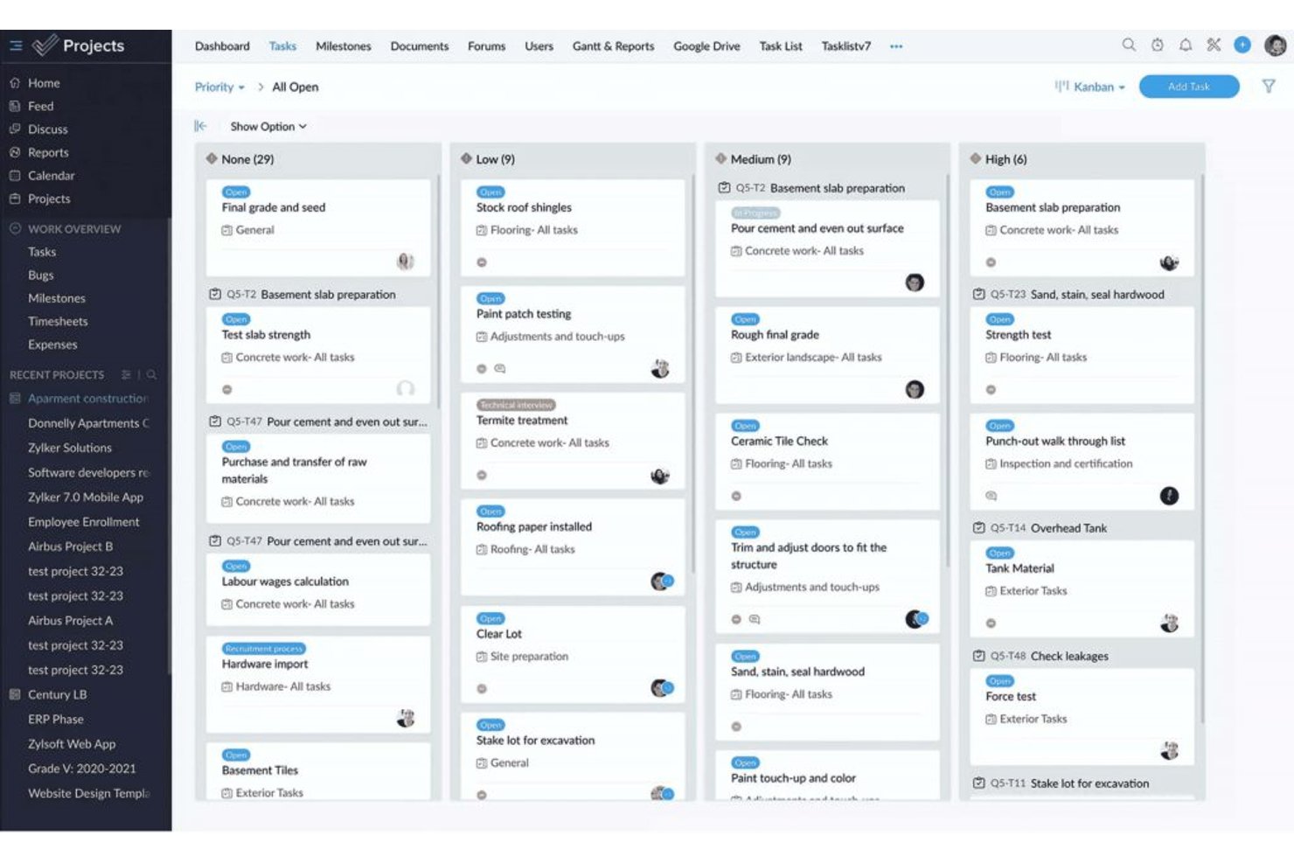Open the user profile avatar

[x=1276, y=45]
